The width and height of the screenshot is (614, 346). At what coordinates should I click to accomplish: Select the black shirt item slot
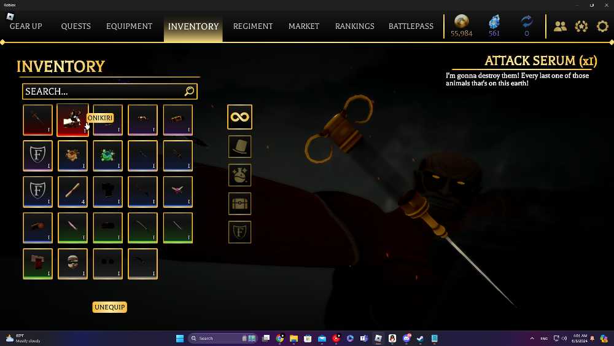[x=107, y=192]
